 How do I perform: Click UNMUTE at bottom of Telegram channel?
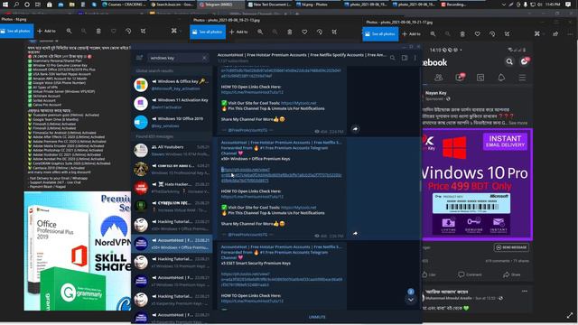[x=317, y=317]
